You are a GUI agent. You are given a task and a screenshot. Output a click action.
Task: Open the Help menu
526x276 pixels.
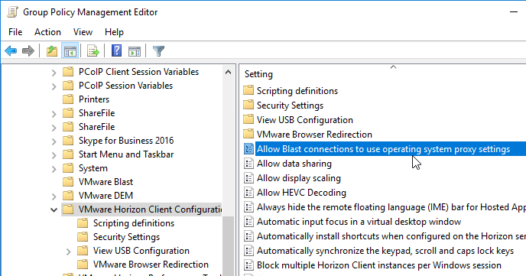coord(114,32)
